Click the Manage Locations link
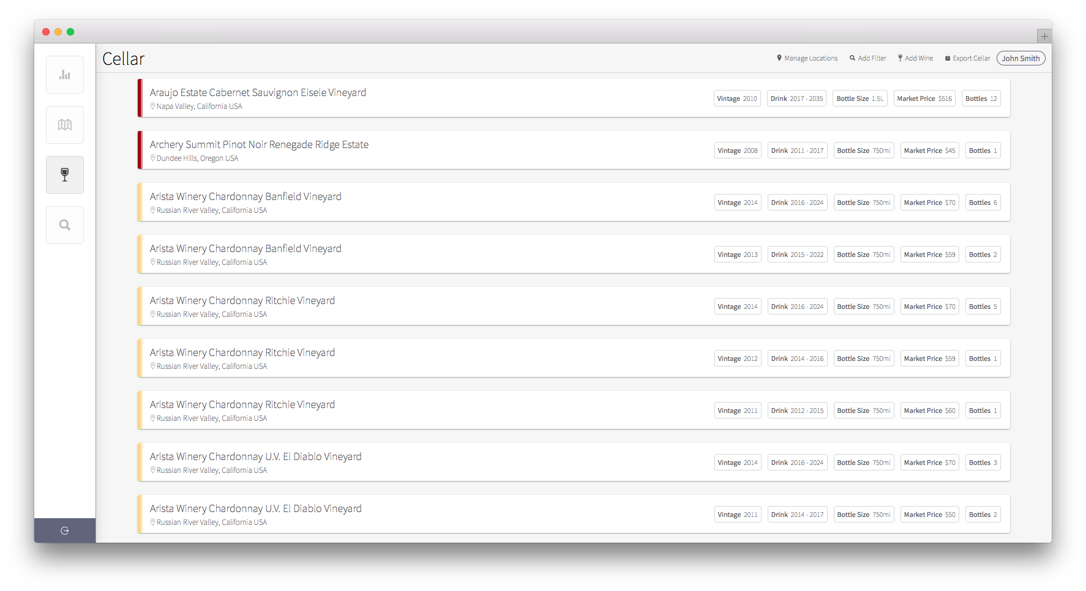Screen dimensions: 1086x591 (807, 58)
